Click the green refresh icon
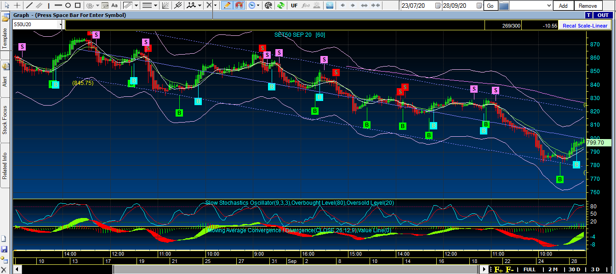The image size is (616, 274). pyautogui.click(x=280, y=6)
